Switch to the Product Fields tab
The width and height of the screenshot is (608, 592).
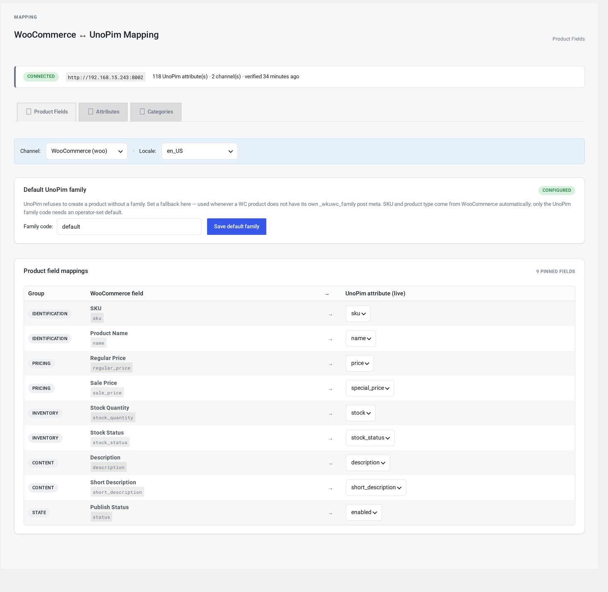coord(46,112)
